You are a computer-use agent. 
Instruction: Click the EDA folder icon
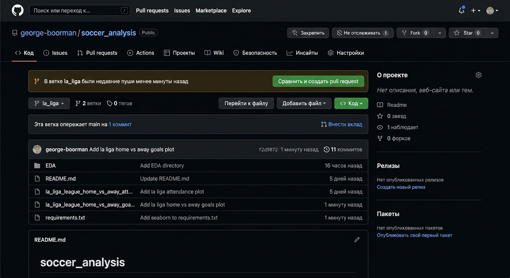tap(37, 165)
